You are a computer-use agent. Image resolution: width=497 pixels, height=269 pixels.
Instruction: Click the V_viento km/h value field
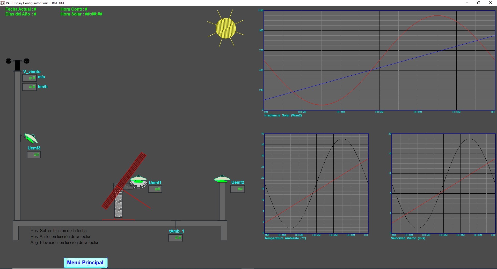pos(30,87)
